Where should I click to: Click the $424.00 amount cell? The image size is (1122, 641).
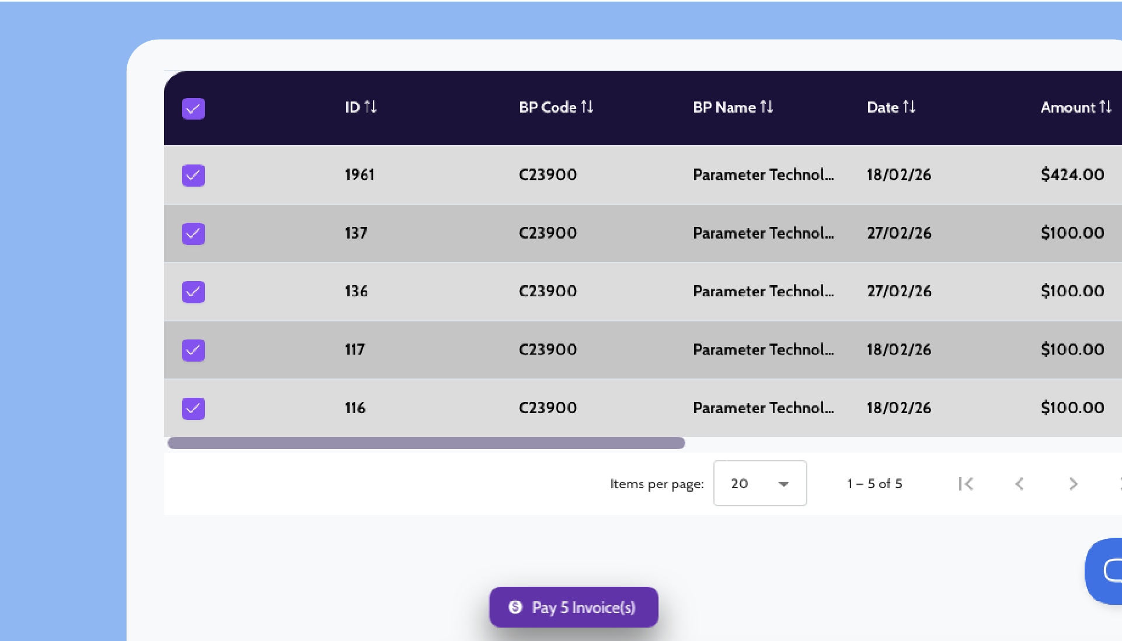click(1072, 175)
